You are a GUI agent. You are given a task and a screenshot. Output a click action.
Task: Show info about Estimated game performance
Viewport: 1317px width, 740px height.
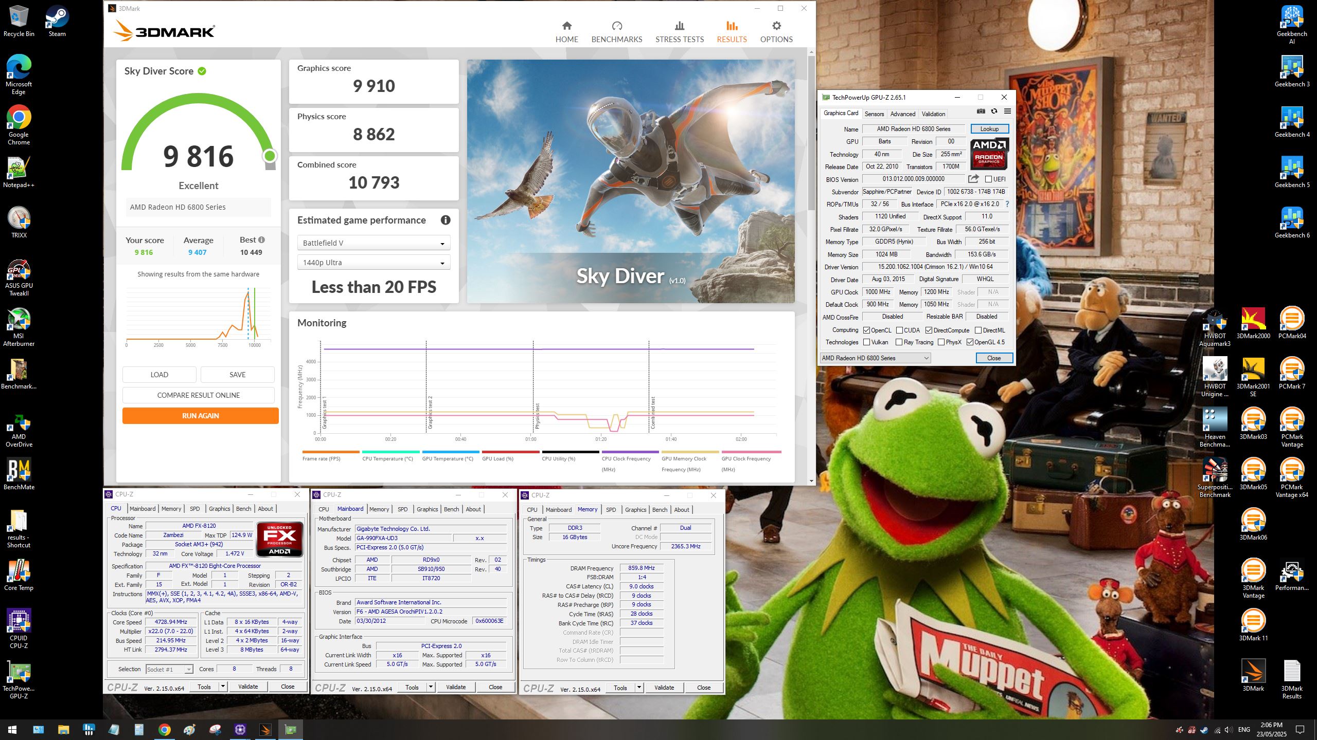(x=446, y=220)
